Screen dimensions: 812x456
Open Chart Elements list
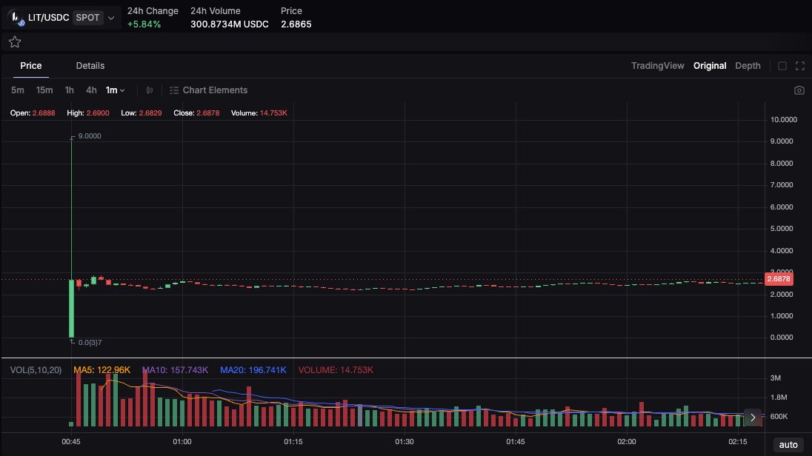click(x=209, y=90)
